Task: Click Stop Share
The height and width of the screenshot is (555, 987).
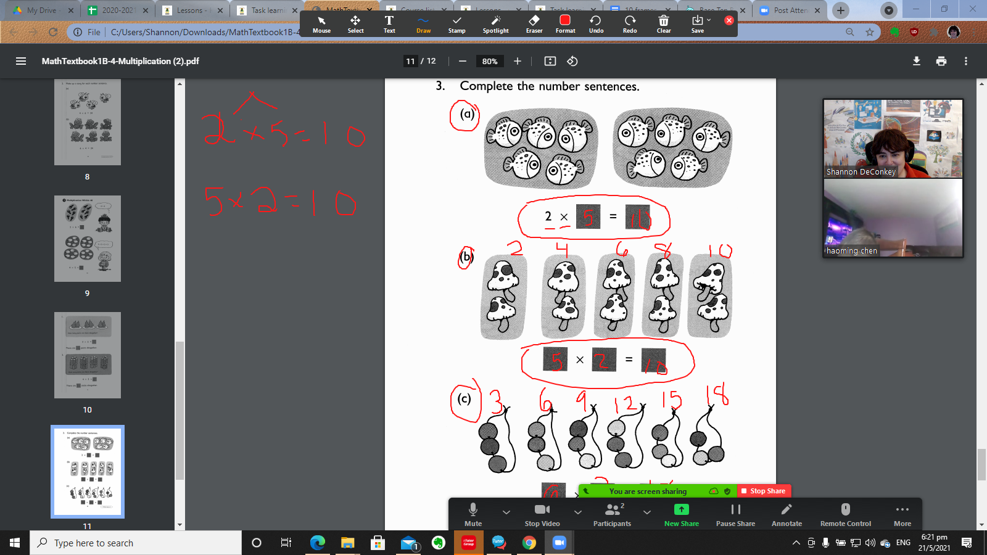Action: click(x=764, y=491)
